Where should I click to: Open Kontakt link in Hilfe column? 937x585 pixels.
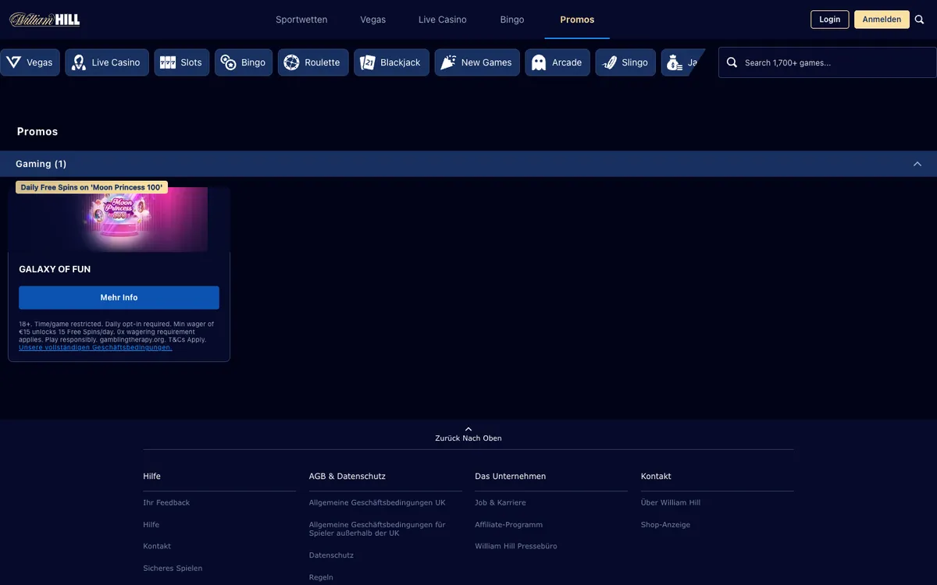point(157,546)
